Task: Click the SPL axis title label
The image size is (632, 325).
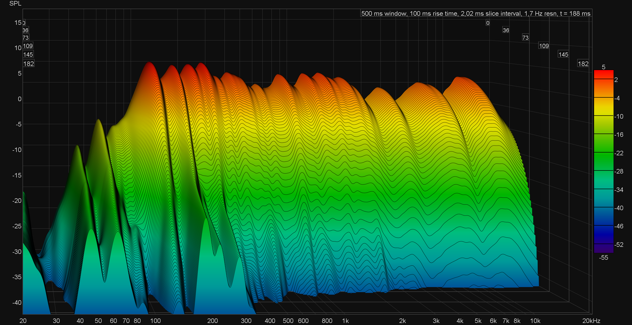Action: point(15,4)
